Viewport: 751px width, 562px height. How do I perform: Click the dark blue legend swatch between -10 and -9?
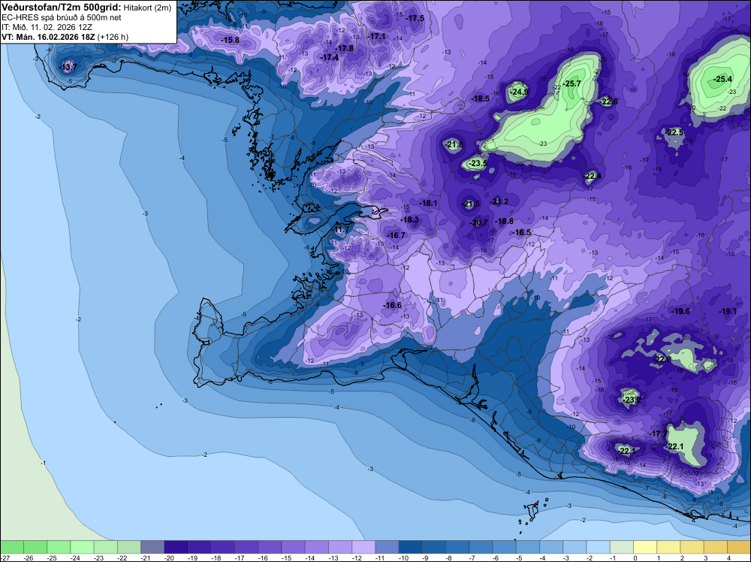(x=411, y=547)
